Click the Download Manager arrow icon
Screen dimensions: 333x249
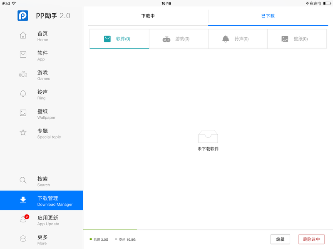click(23, 200)
